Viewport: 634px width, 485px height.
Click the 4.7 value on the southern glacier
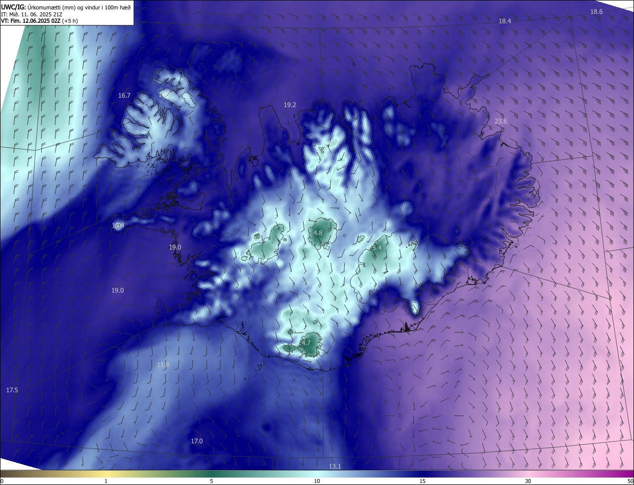[x=306, y=343]
